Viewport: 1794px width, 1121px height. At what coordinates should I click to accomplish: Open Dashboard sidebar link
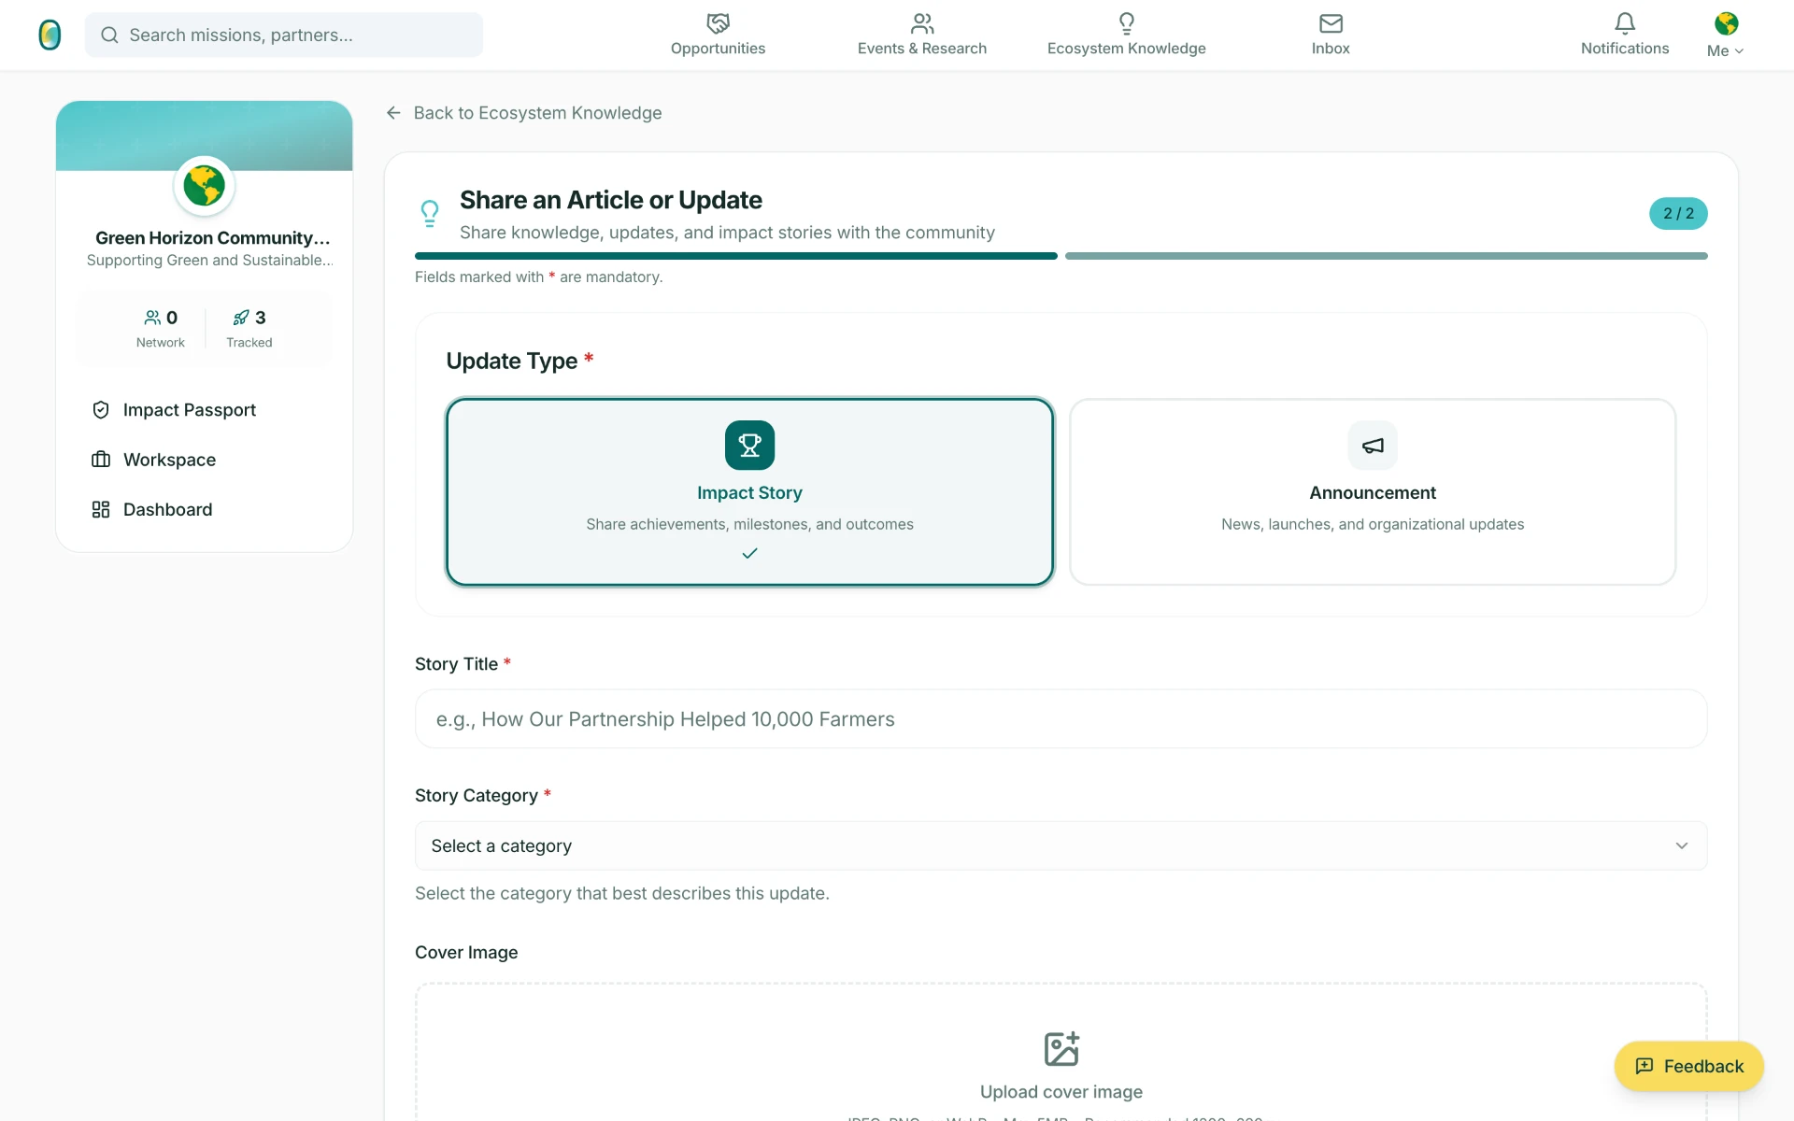167,509
